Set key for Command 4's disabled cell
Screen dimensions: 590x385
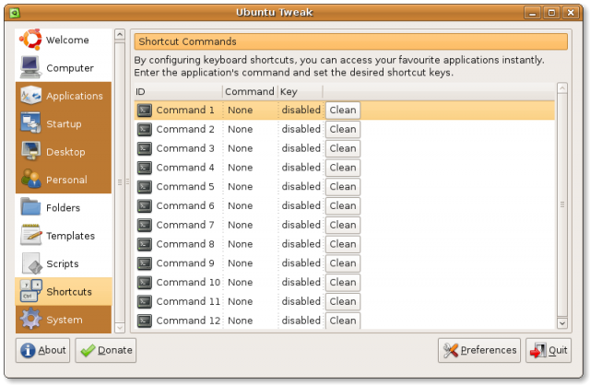click(301, 168)
